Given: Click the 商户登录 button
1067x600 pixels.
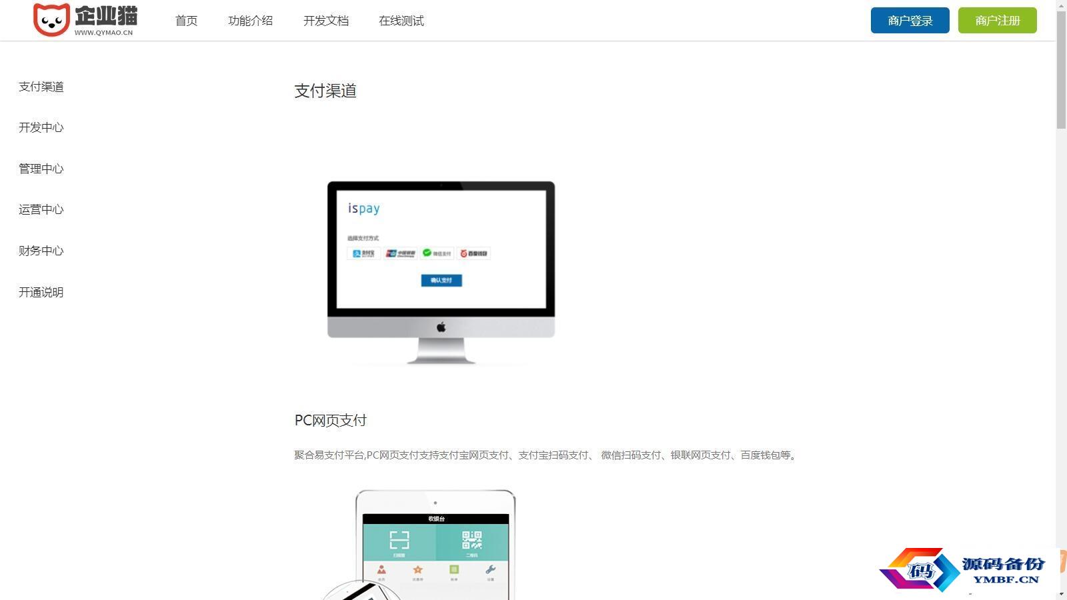Looking at the screenshot, I should [910, 21].
